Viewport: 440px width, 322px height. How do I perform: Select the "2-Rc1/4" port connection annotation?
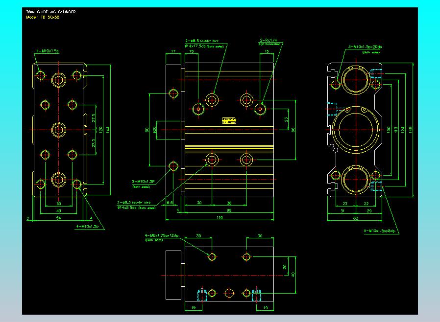pyautogui.click(x=269, y=40)
